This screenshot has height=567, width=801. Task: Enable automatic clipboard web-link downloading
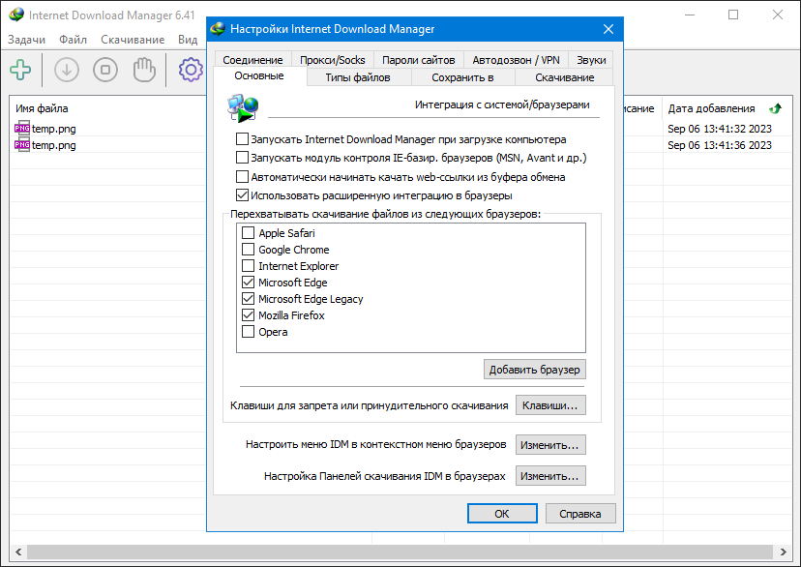(242, 177)
